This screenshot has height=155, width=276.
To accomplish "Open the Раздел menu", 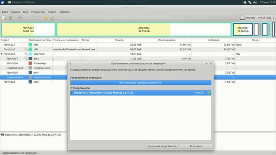I will [52, 12].
